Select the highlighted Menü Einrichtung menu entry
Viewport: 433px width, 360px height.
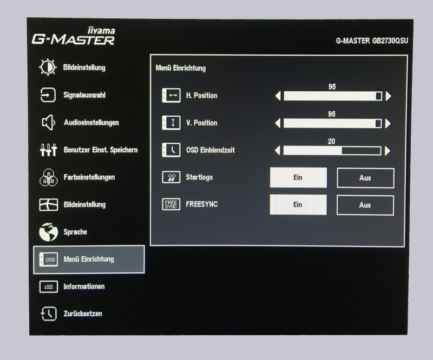(x=89, y=259)
